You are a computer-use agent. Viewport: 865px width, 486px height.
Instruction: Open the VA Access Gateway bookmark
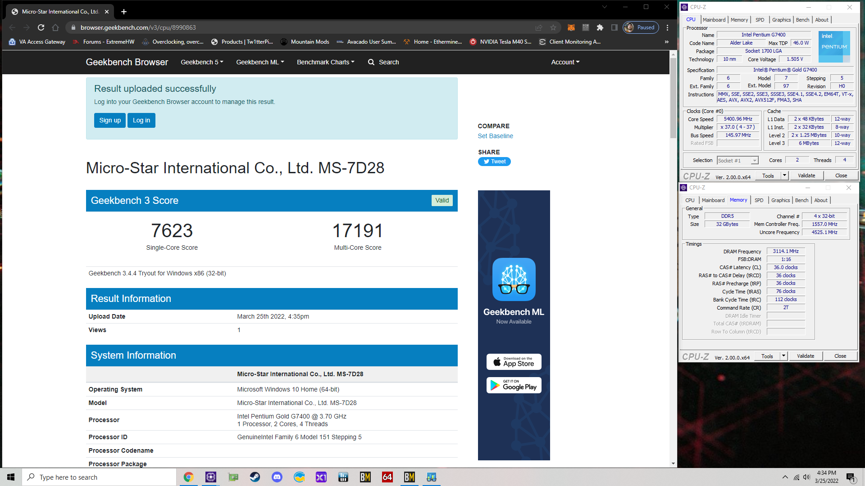point(37,42)
